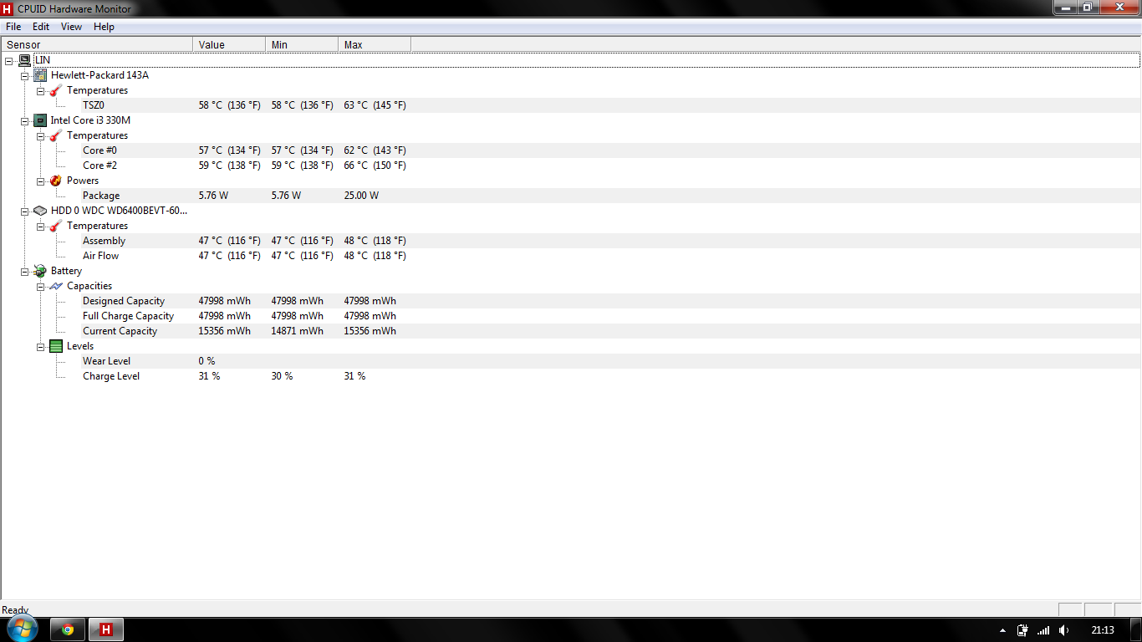1142x642 pixels.
Task: Click the power plug tray icon
Action: [1022, 630]
